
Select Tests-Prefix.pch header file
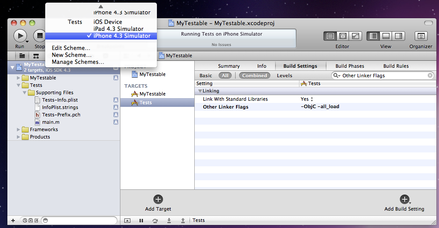coord(61,115)
